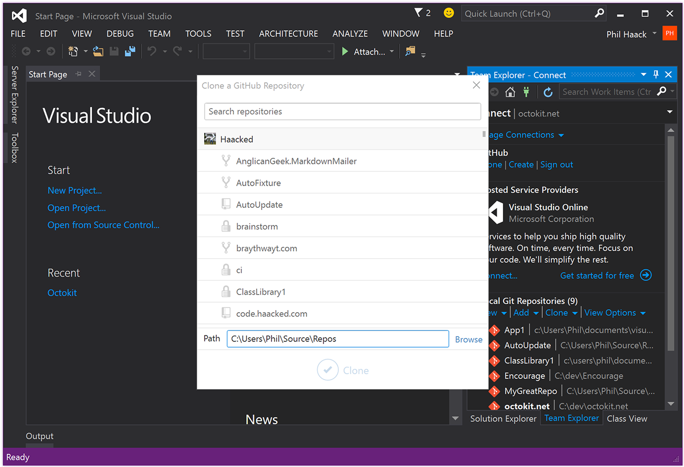This screenshot has height=467, width=684.
Task: Open the FILE menu
Action: coord(18,33)
